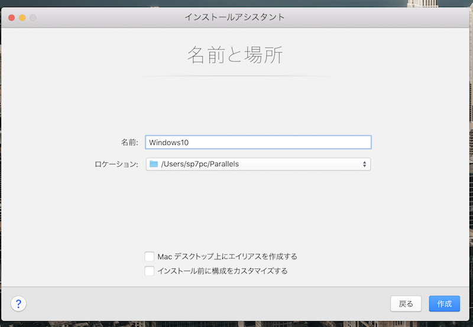
Task: Open the ロケーション dropdown arrows
Action: (x=364, y=164)
